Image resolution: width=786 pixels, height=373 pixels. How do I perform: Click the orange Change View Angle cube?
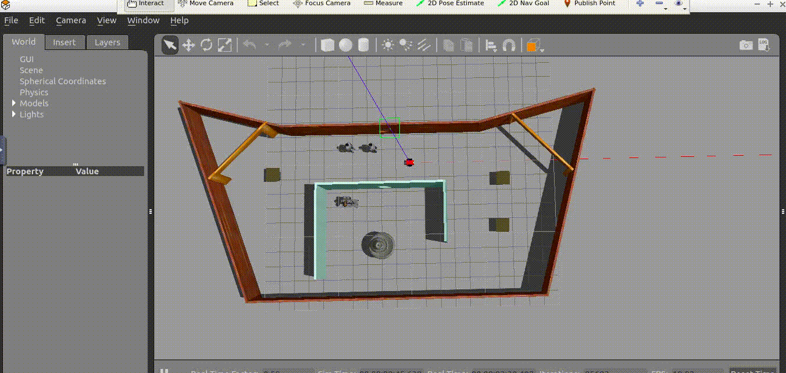(x=533, y=45)
